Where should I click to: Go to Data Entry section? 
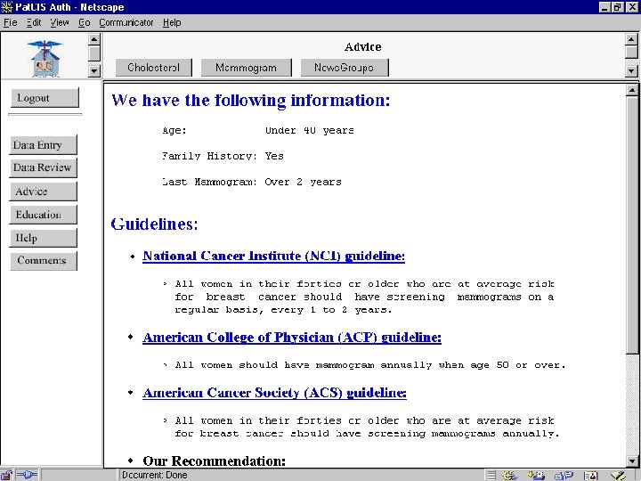click(x=43, y=145)
